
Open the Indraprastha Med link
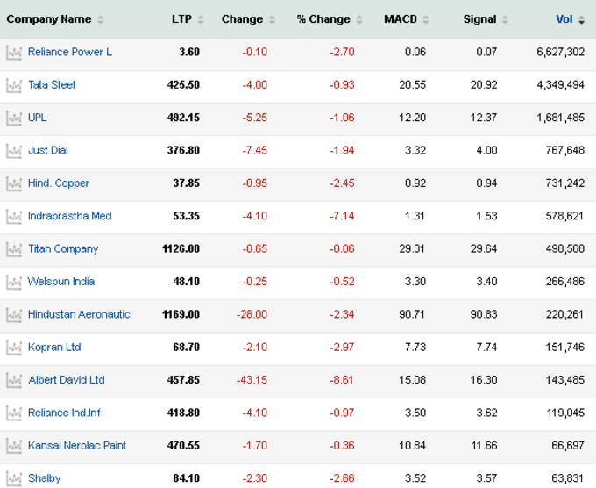(x=70, y=216)
